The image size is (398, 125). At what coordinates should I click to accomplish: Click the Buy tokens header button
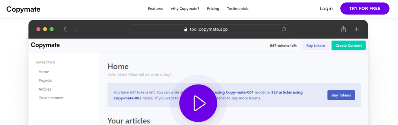point(316,45)
